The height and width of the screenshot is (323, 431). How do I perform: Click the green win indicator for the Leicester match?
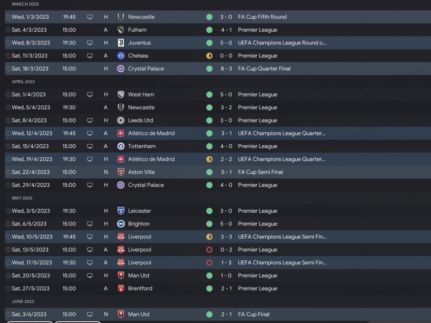point(209,211)
